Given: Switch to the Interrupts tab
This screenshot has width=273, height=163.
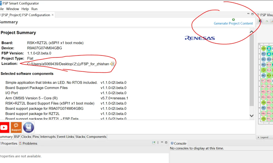Looking at the screenshot, I should click(48, 137).
